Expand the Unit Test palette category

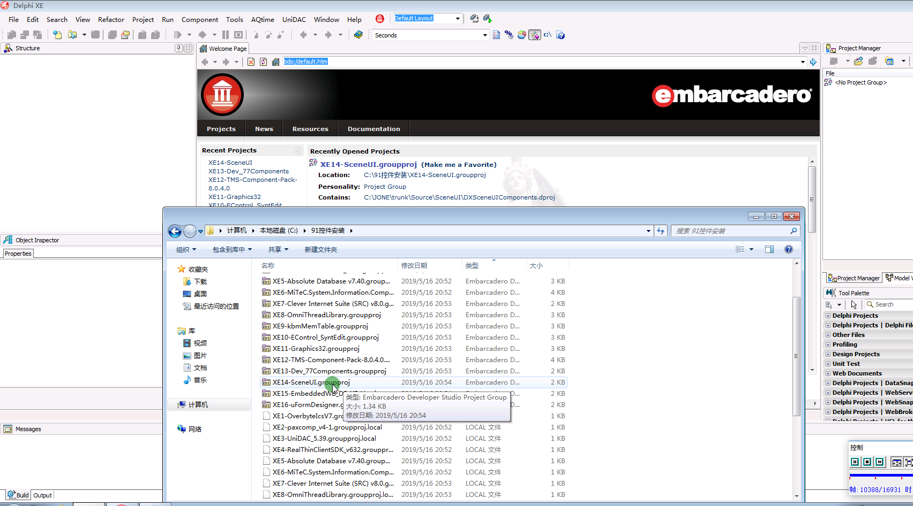[x=828, y=364]
